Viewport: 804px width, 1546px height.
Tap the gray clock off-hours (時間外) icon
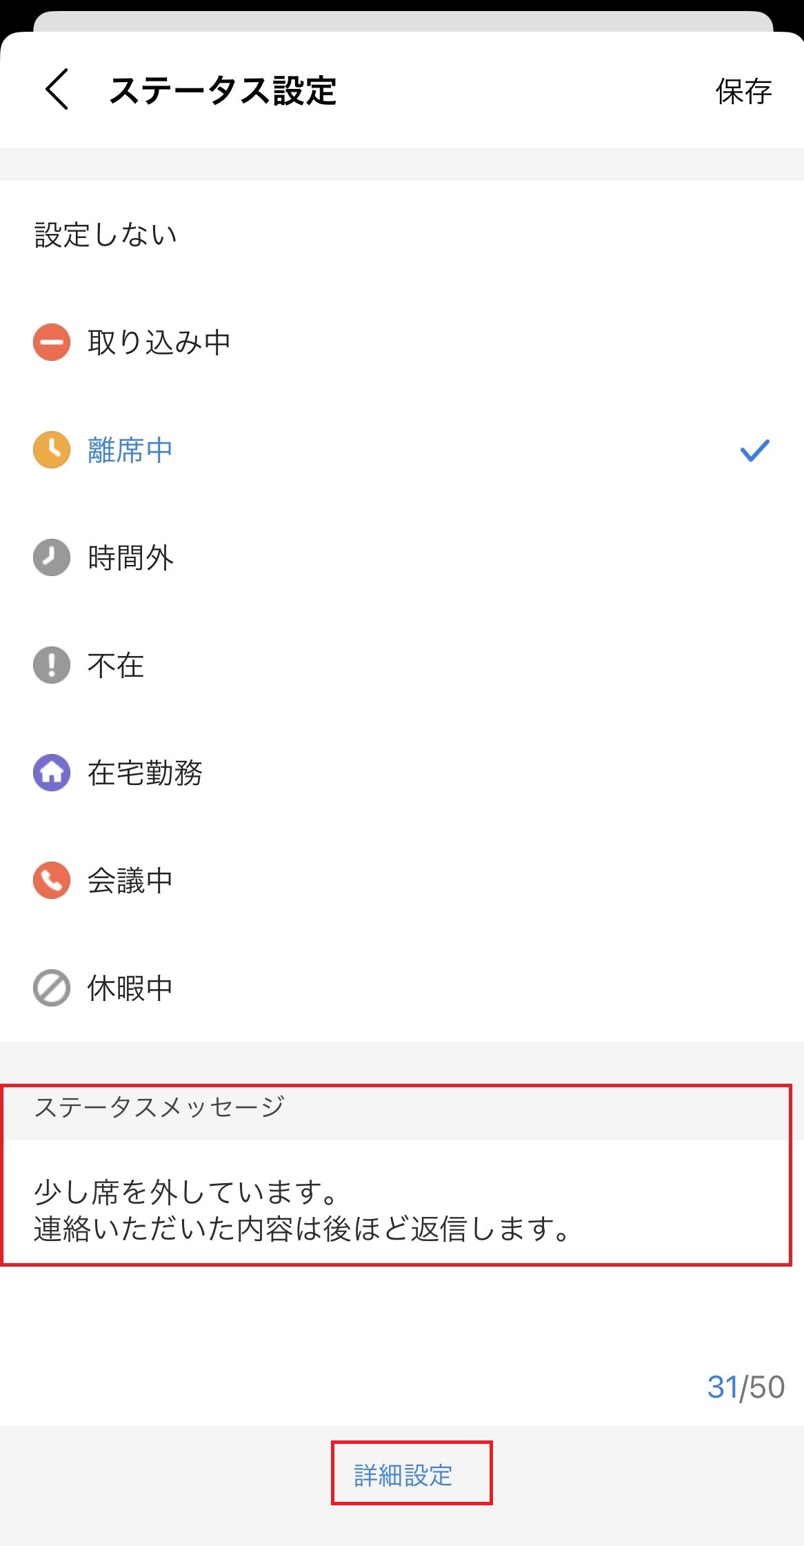pyautogui.click(x=52, y=557)
